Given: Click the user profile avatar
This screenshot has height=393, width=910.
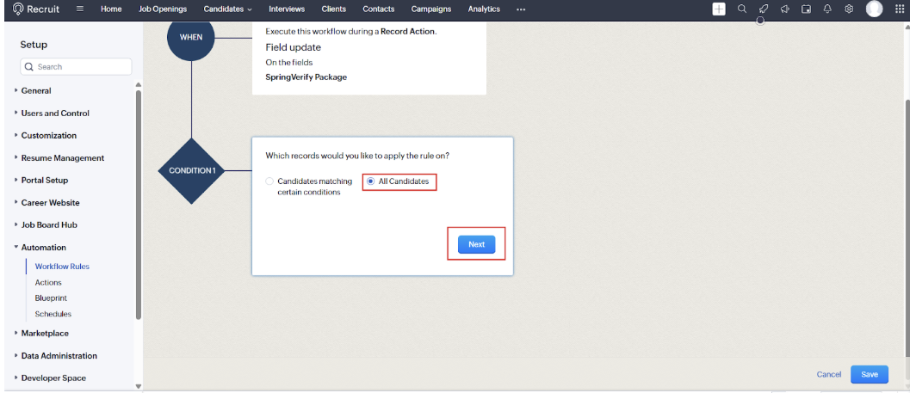Looking at the screenshot, I should 875,9.
